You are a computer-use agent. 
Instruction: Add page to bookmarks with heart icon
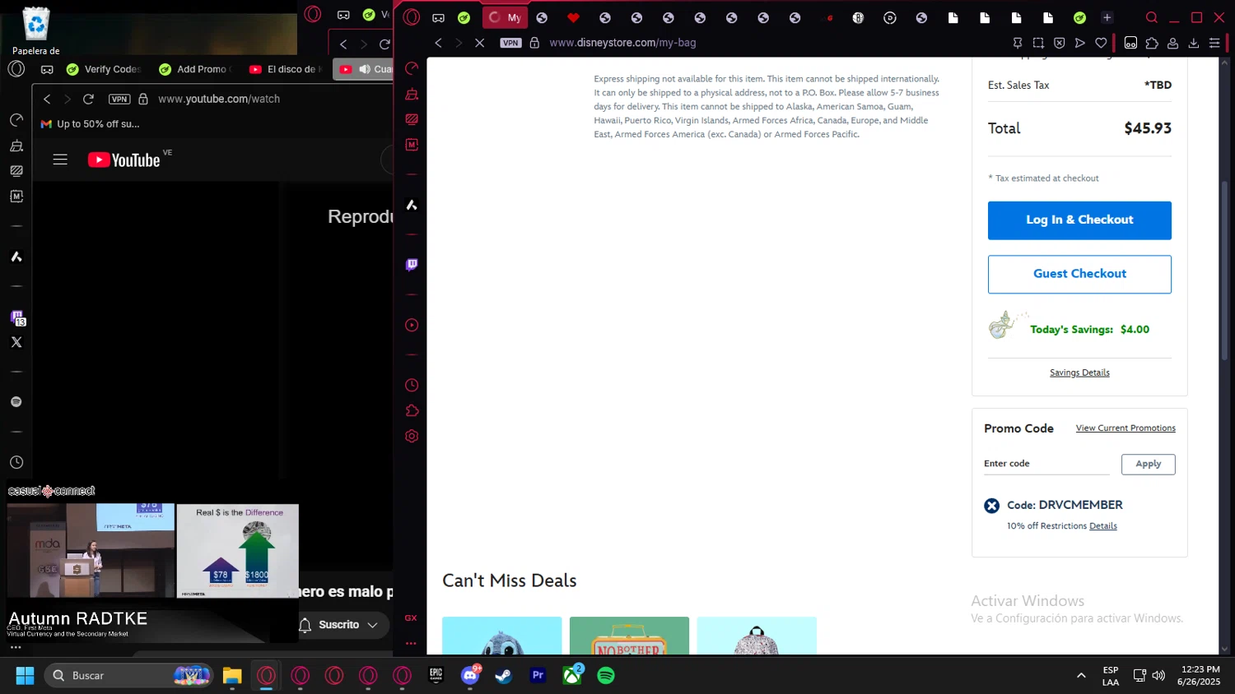[1101, 43]
